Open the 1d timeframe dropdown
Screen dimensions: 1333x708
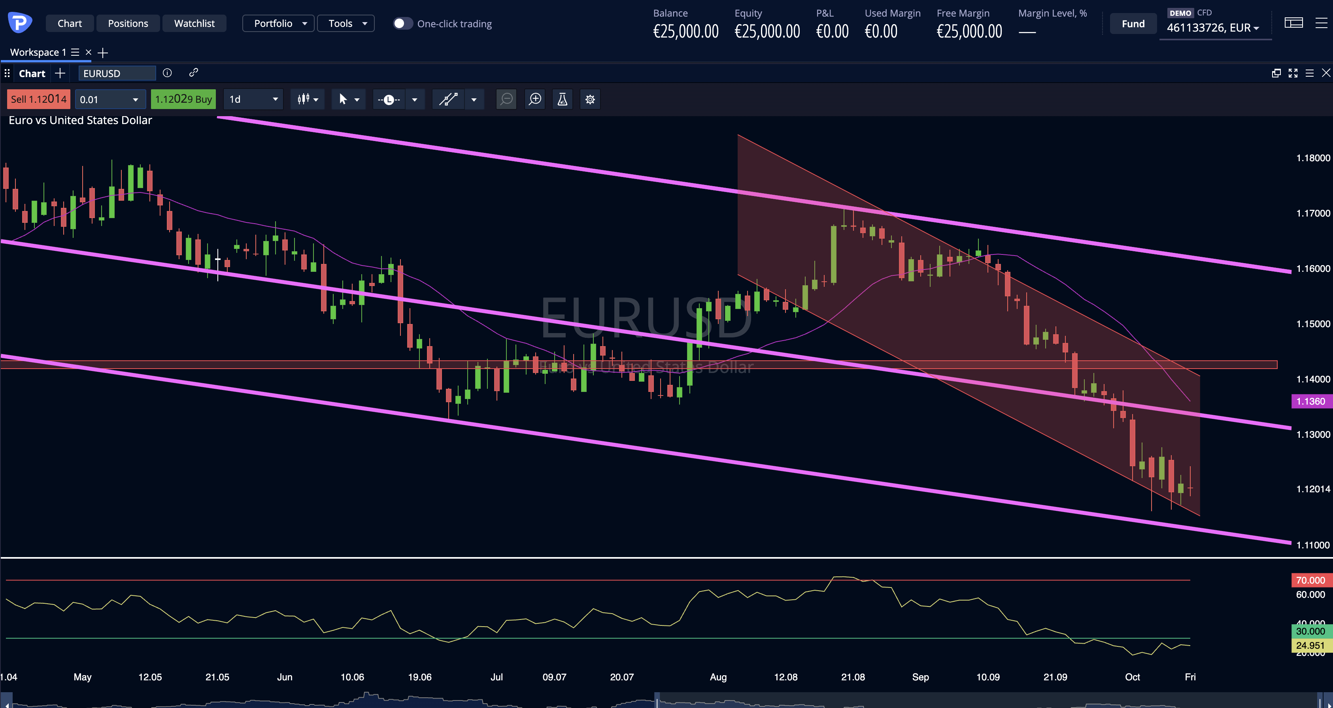[253, 99]
